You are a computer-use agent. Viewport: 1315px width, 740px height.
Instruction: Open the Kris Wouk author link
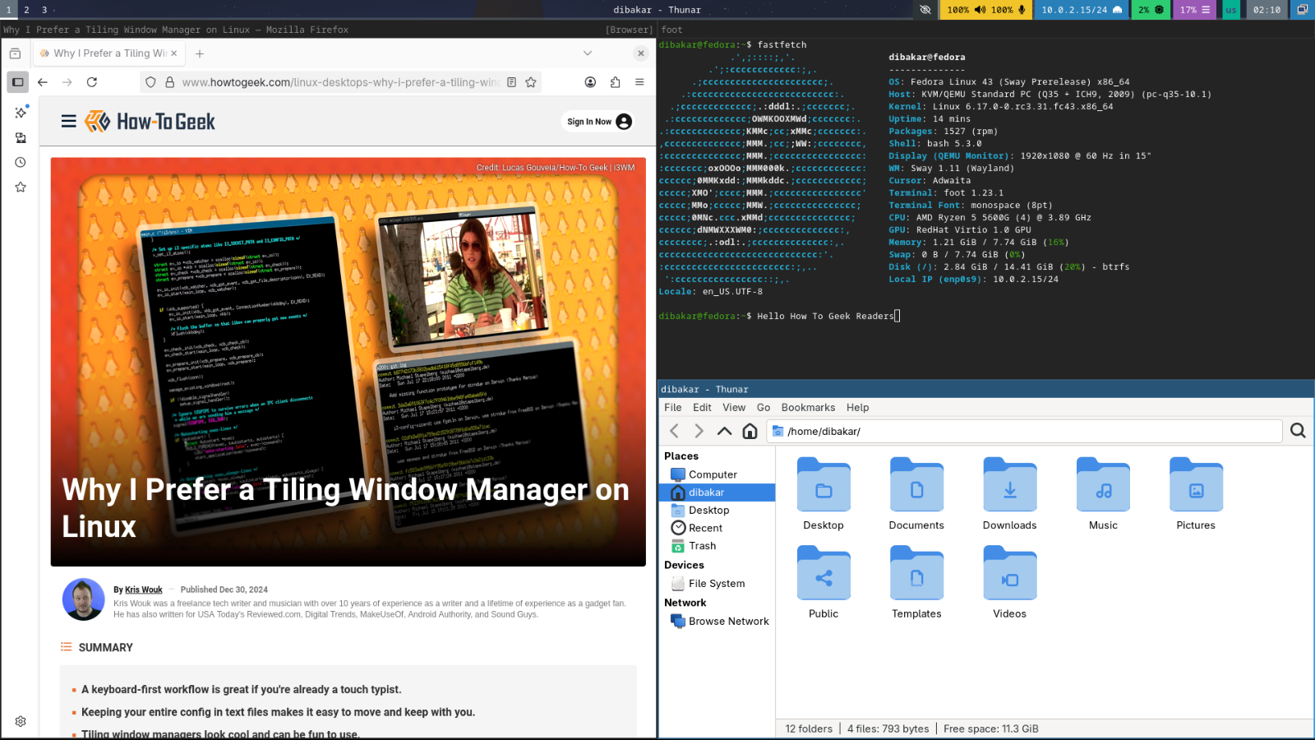point(142,590)
